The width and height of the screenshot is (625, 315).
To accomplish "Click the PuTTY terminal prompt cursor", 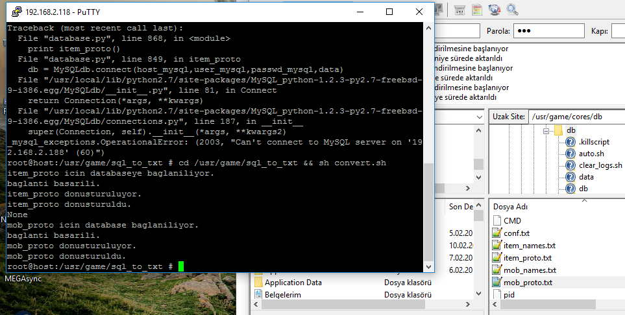I will [x=181, y=266].
